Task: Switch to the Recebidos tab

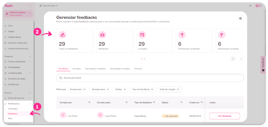Action: point(63,69)
